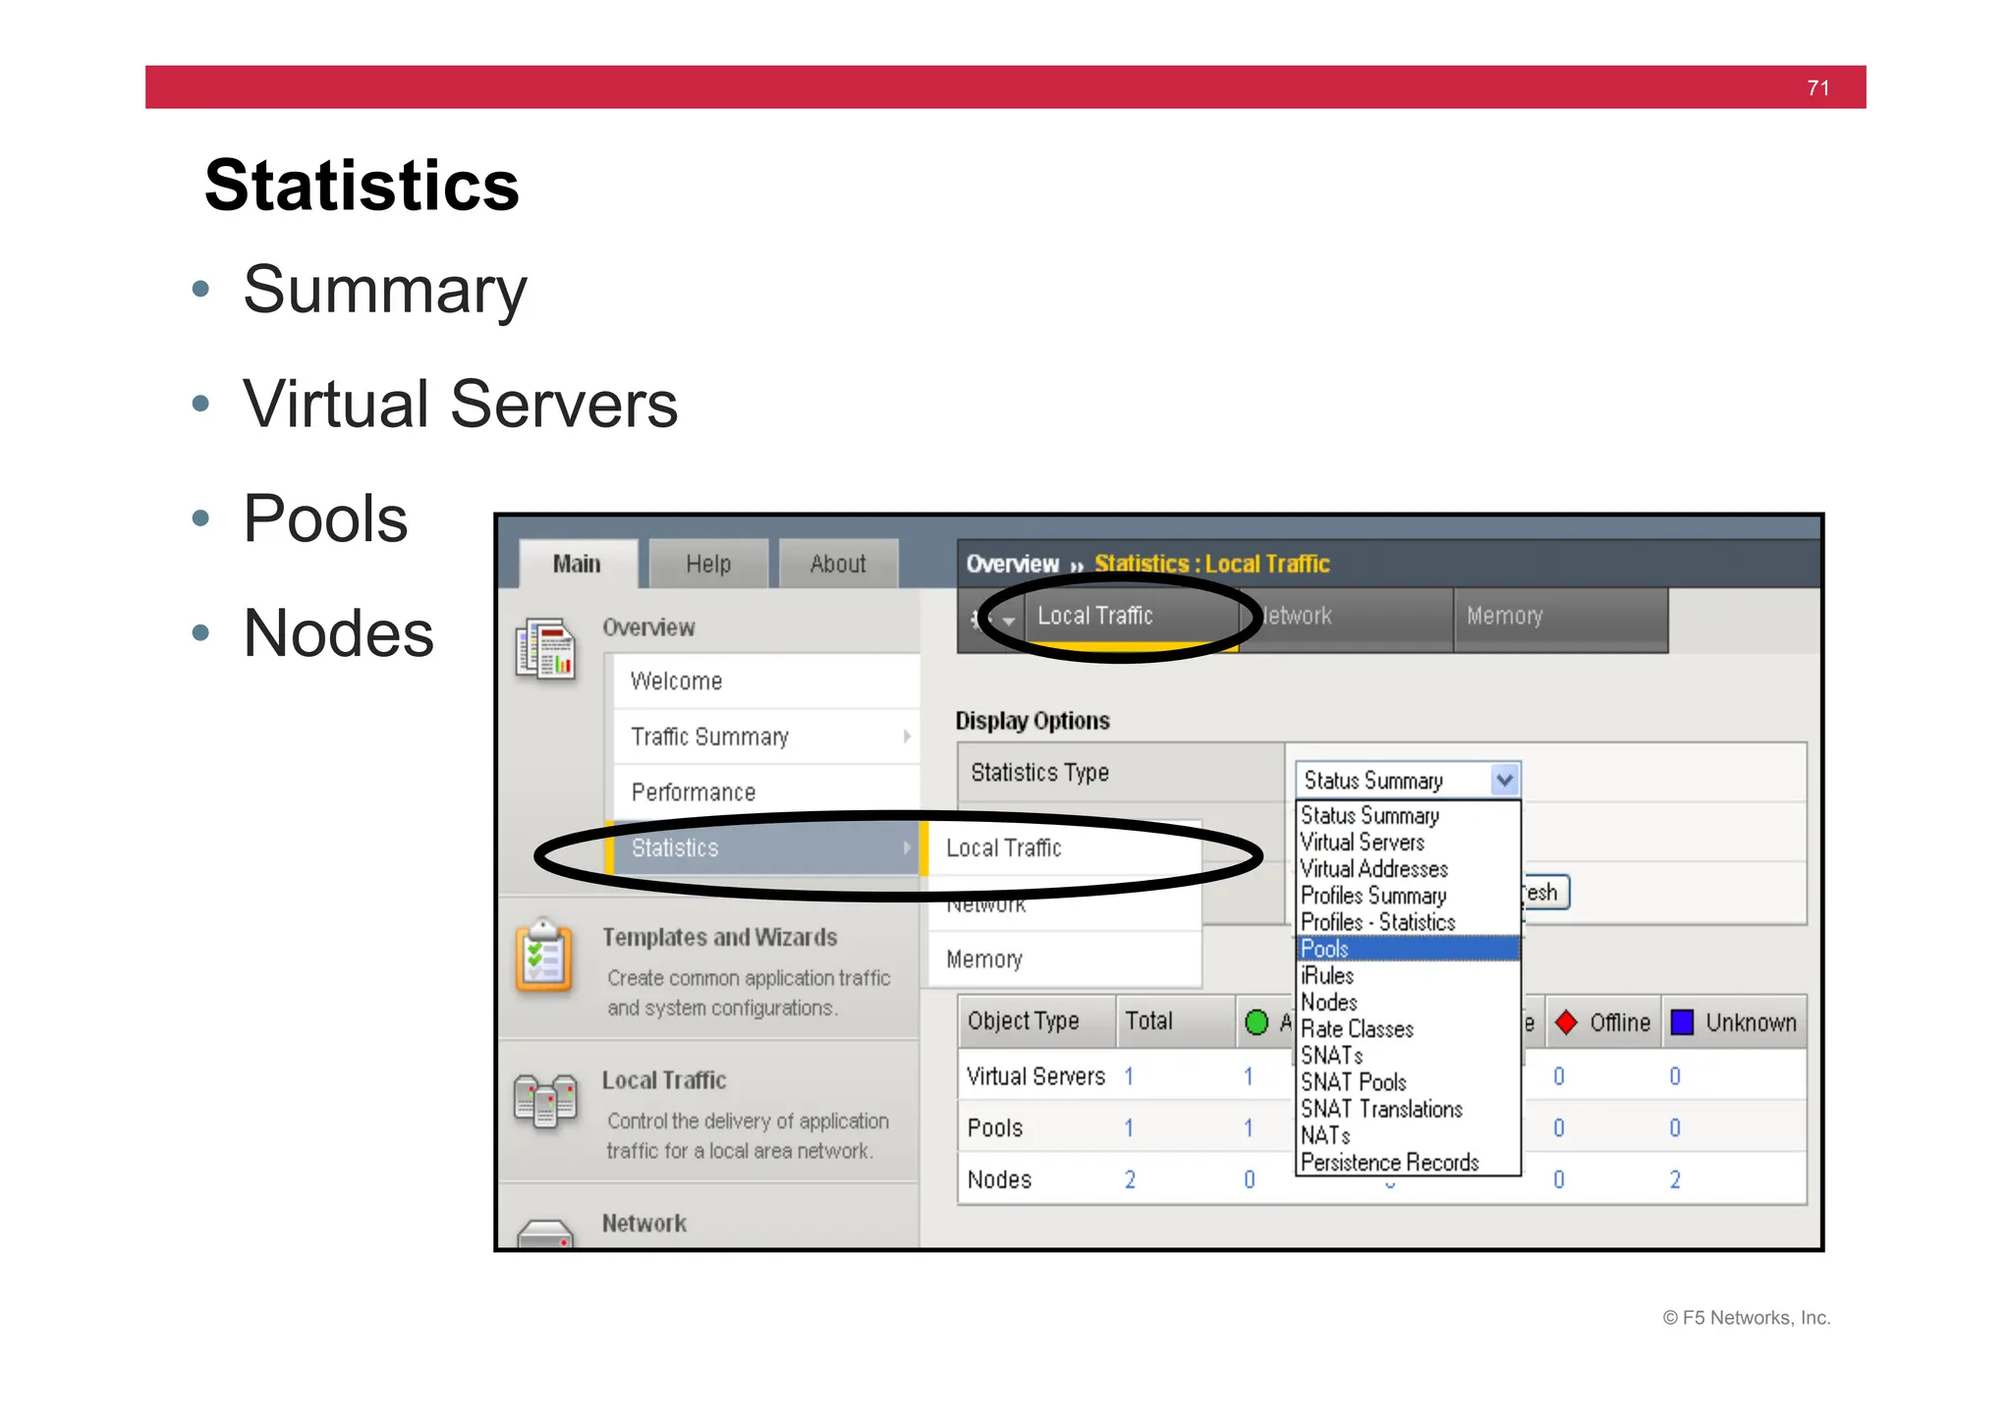Open the Network section heading
The image size is (2012, 1421).
[x=644, y=1224]
